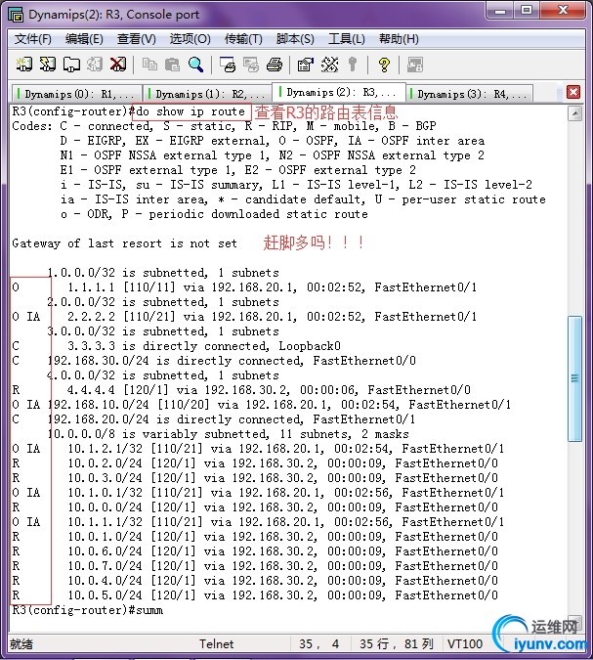Maximize the Dynamips R3 console window
Screen dimensions: 593x660
[527, 11]
